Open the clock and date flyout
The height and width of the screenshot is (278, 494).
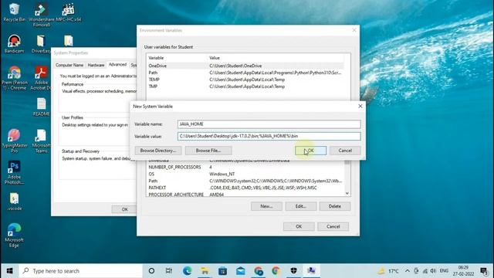(463, 271)
